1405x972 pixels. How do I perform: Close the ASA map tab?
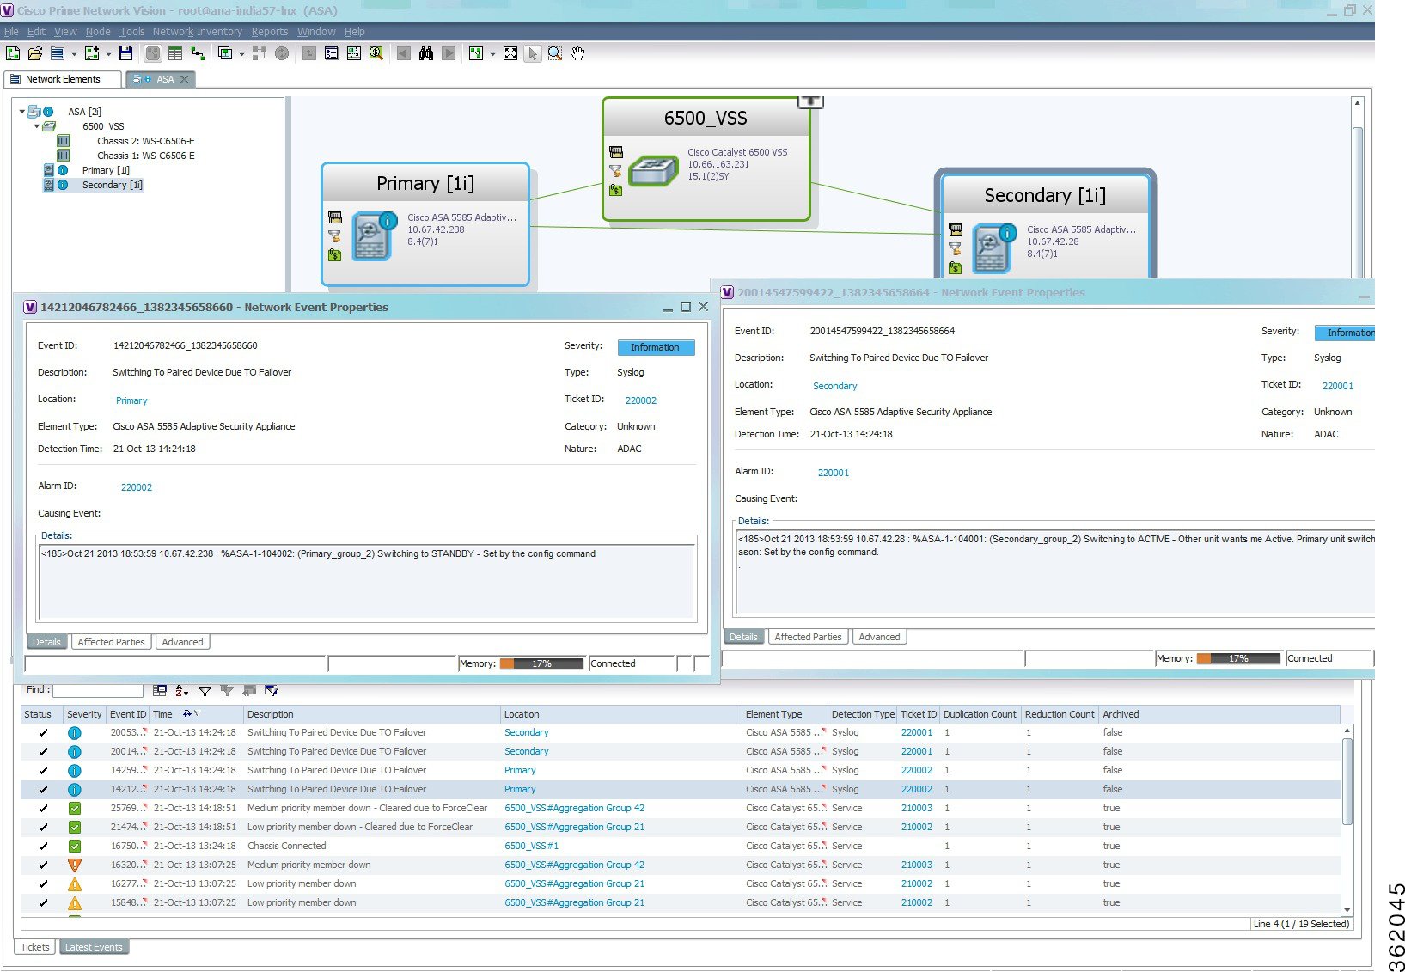(184, 79)
